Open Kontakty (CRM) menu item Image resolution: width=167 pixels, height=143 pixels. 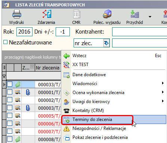[x=88, y=111]
